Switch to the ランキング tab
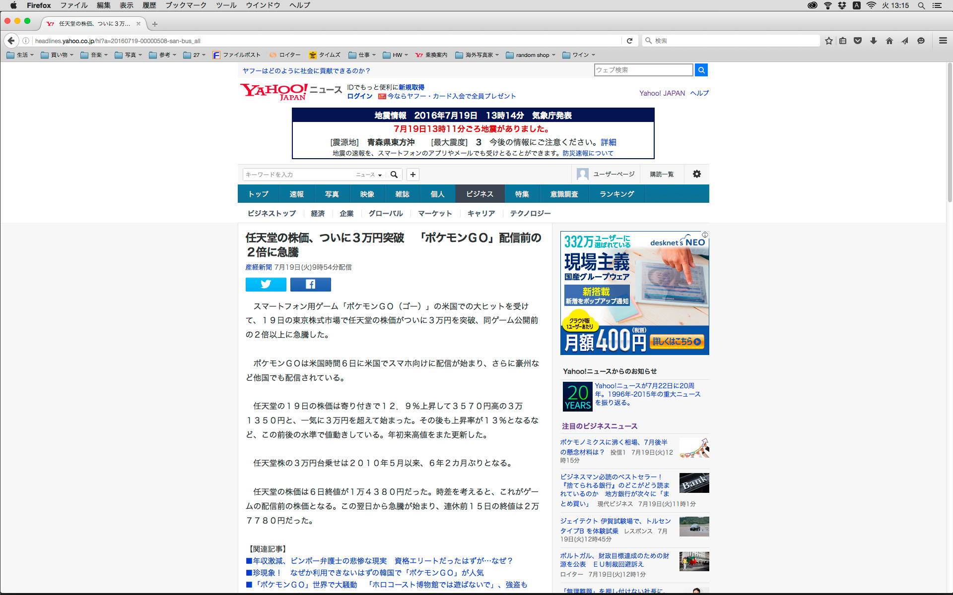The height and width of the screenshot is (595, 953). (x=616, y=194)
